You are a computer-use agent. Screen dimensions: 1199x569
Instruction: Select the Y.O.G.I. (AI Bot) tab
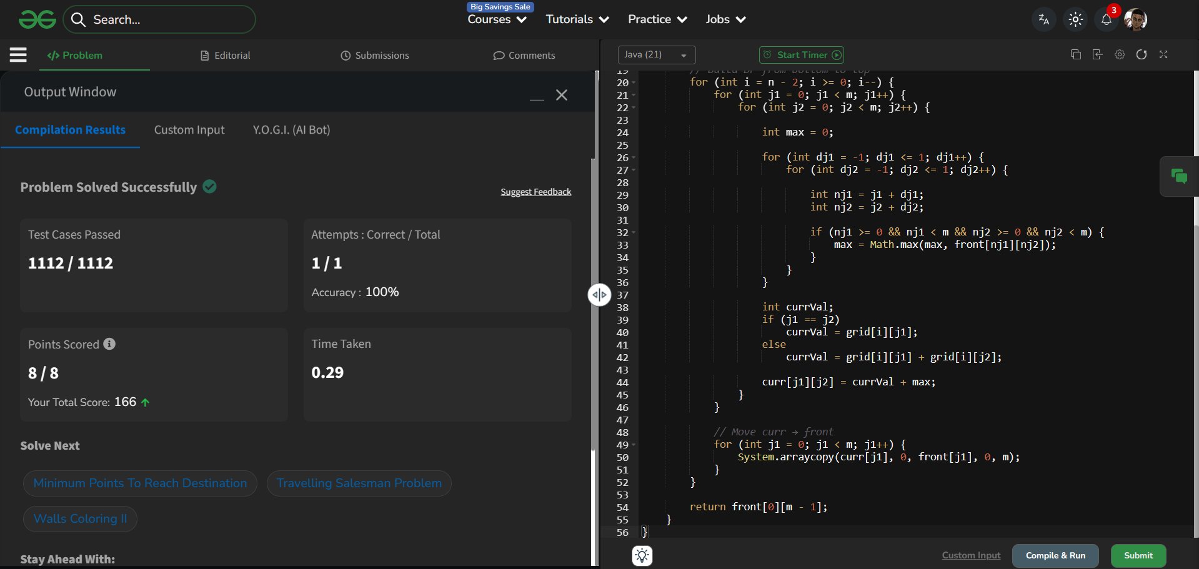pos(291,130)
